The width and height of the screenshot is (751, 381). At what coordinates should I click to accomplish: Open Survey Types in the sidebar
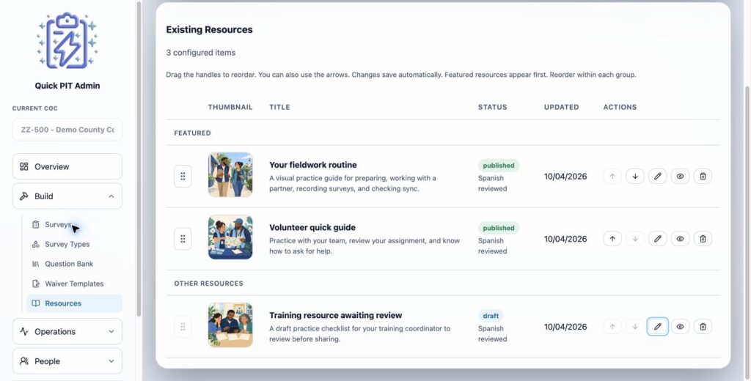pyautogui.click(x=74, y=244)
